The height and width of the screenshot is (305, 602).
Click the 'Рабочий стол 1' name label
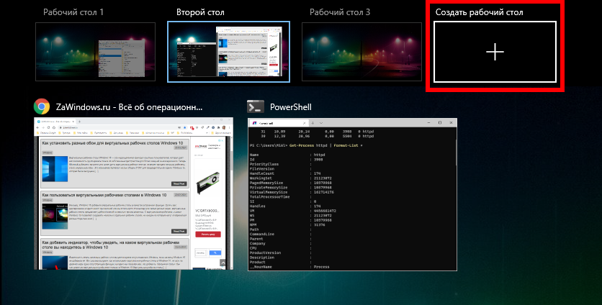[73, 13]
